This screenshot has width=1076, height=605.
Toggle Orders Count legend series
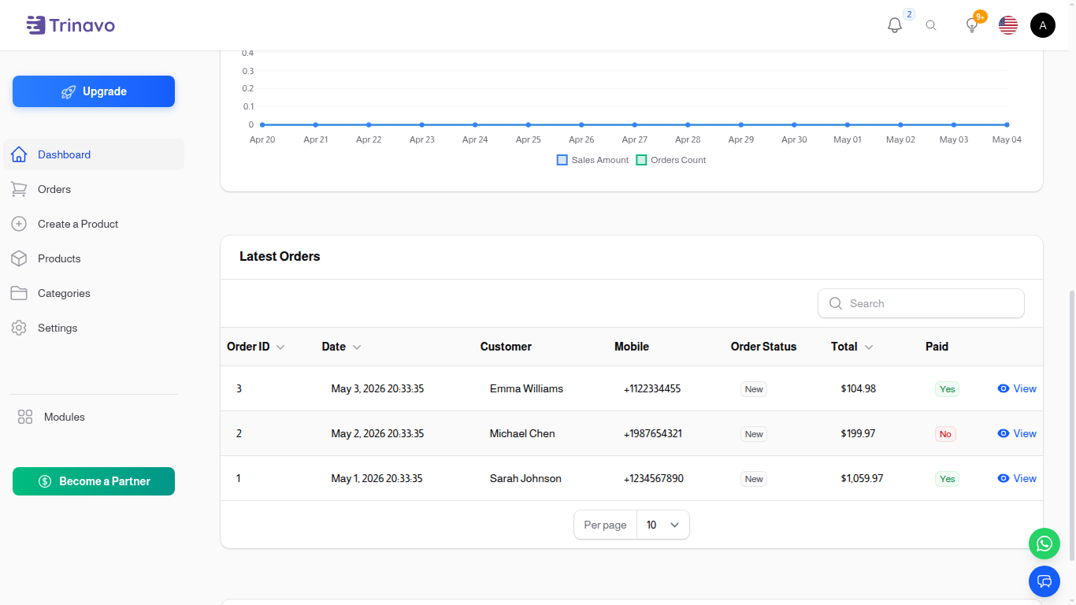(671, 160)
